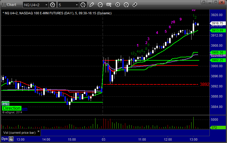Click the 15:00 time axis label
Viewport: 227px width, 143px height.
click(x=72, y=139)
